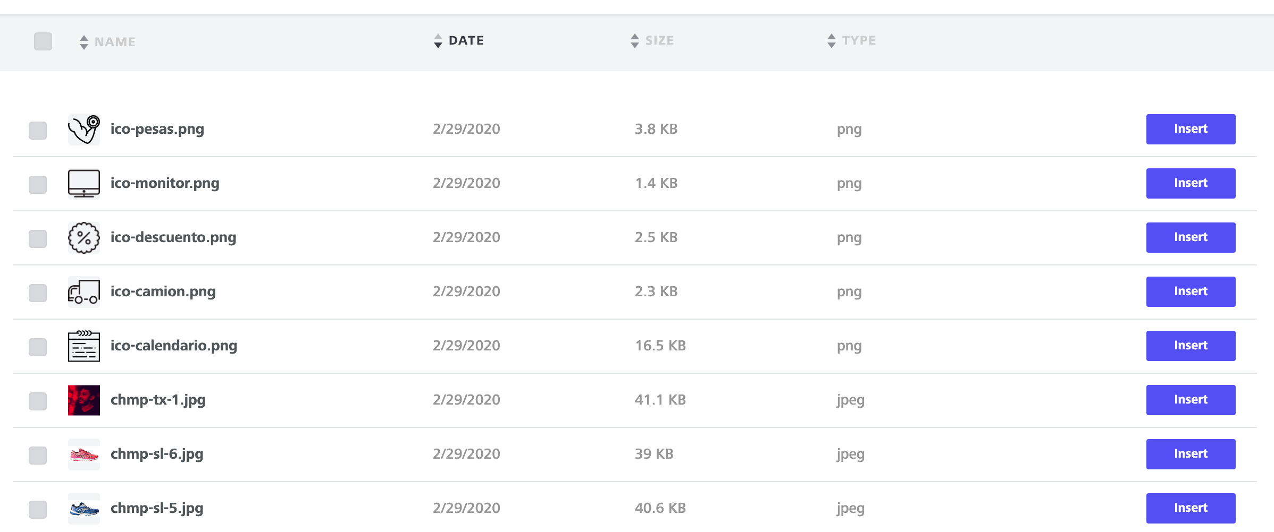
Task: Click the ico-monitor.png monitor icon
Action: (84, 184)
